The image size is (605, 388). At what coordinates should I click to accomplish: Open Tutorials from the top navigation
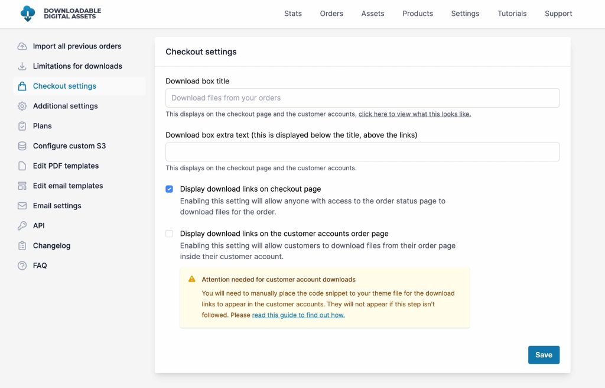coord(512,14)
